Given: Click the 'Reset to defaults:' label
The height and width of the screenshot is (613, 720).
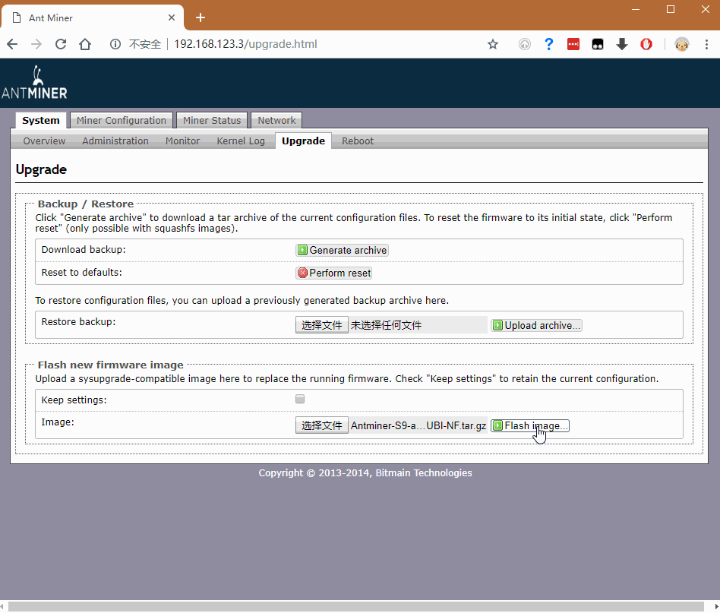Looking at the screenshot, I should point(81,272).
